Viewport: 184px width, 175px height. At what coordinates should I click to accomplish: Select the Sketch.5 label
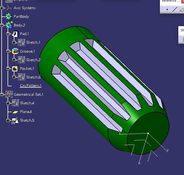tap(27, 121)
